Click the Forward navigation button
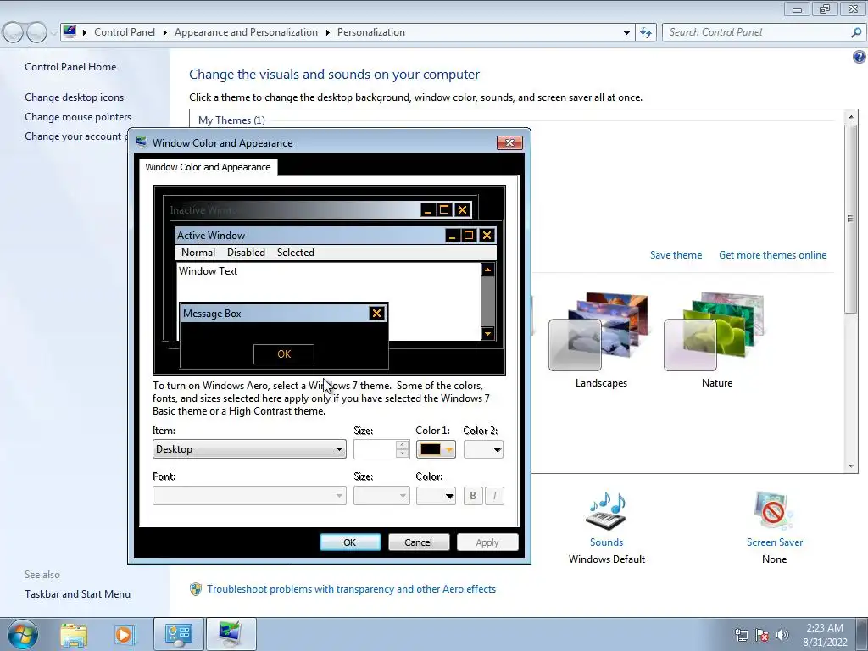The width and height of the screenshot is (868, 651). pos(36,32)
